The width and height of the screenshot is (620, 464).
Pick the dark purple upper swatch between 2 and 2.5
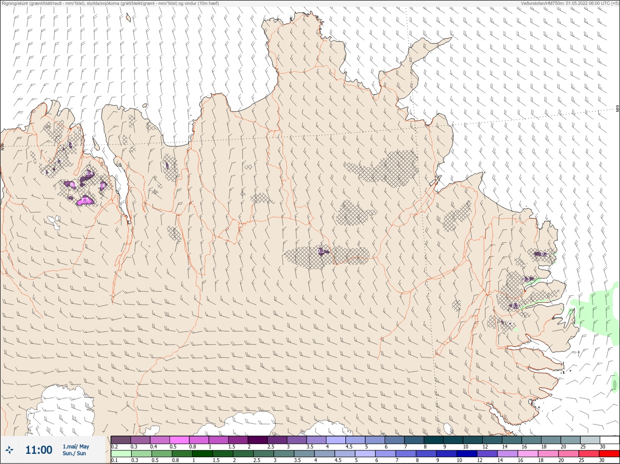pos(258,440)
